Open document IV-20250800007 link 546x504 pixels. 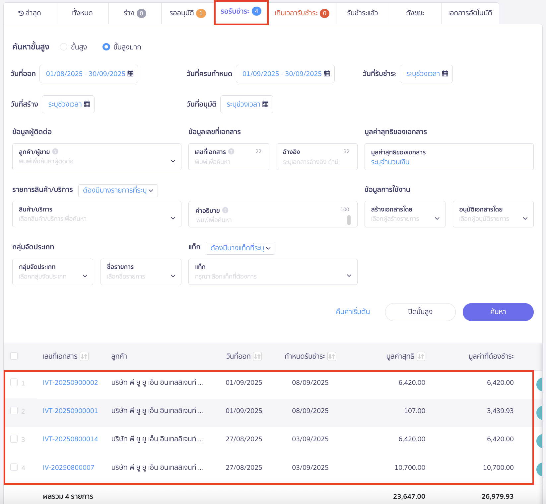click(69, 467)
